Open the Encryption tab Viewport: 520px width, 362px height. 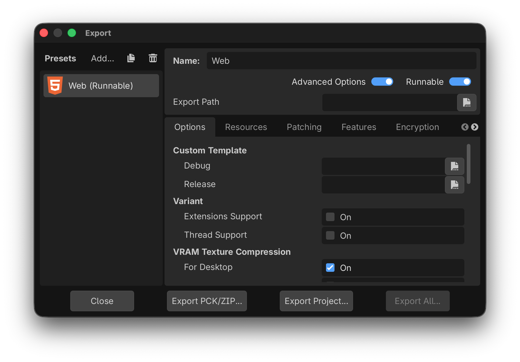tap(417, 127)
